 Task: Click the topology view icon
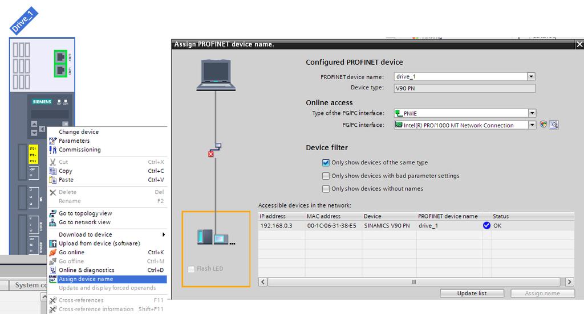pos(53,213)
